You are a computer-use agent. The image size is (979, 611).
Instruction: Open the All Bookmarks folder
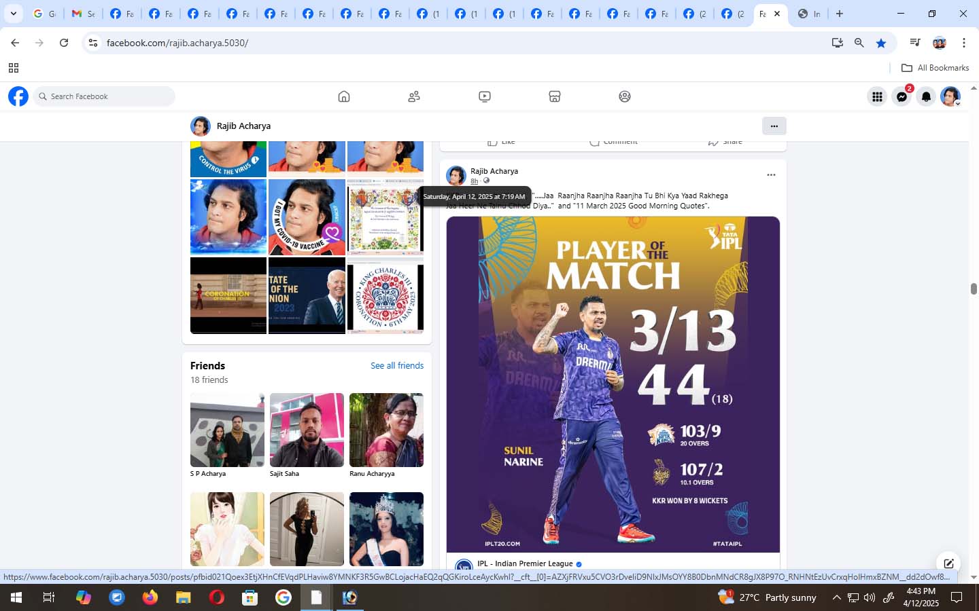(935, 68)
